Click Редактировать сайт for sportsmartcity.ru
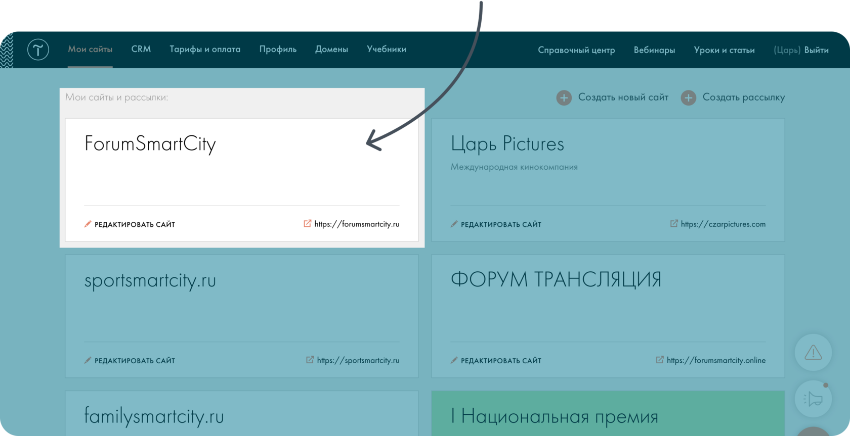The image size is (850, 436). [135, 361]
